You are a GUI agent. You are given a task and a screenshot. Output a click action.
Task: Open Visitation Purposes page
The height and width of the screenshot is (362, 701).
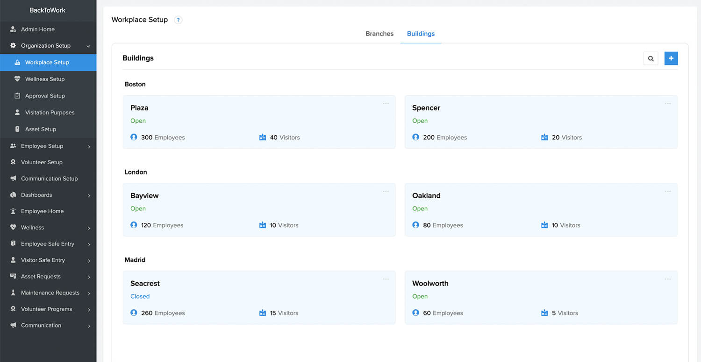pos(50,112)
